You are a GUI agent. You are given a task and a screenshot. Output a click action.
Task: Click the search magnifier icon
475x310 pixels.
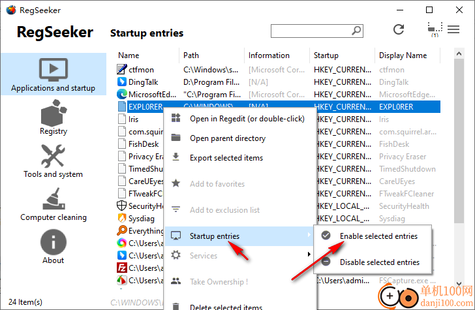click(x=356, y=30)
